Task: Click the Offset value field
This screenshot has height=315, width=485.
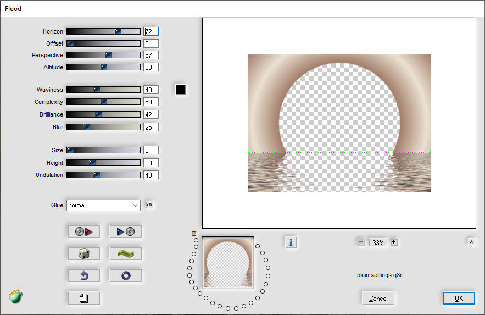Action: [x=151, y=43]
